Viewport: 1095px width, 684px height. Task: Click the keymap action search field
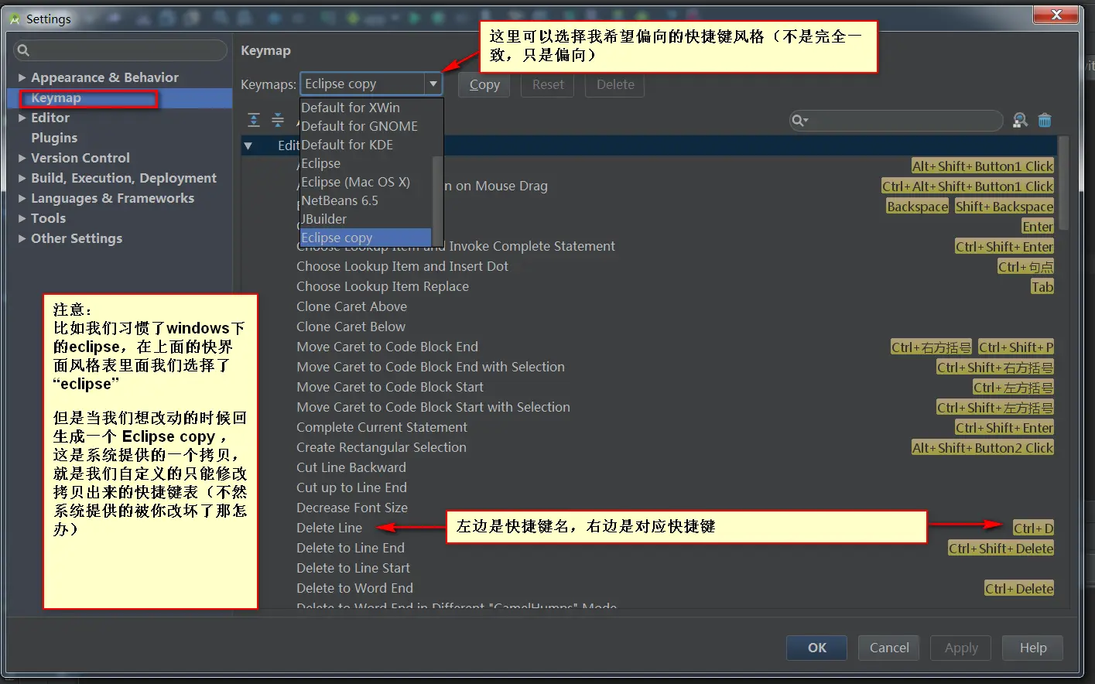click(896, 121)
